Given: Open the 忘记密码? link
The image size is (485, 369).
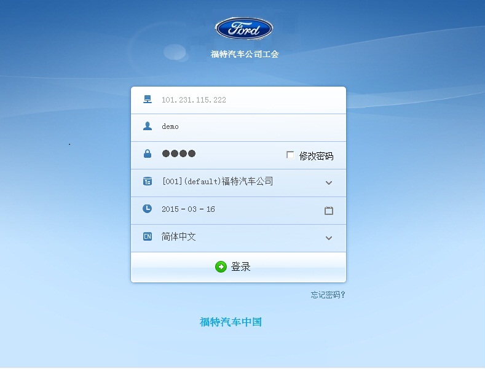Looking at the screenshot, I should click(328, 295).
